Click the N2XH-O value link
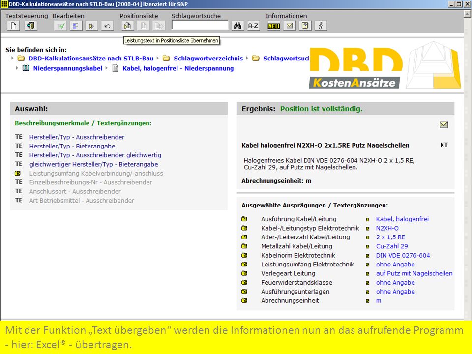 pos(387,228)
